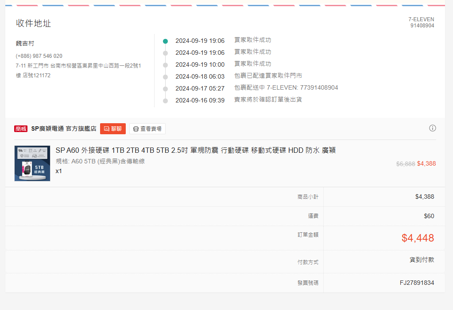Open seller chat with the 聊聊 button
The width and height of the screenshot is (453, 310).
click(x=113, y=129)
